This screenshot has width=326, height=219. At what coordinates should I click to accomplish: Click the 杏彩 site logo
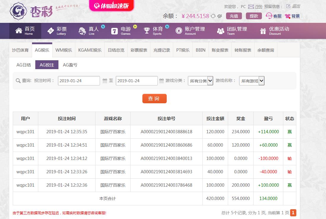pyautogui.click(x=31, y=11)
